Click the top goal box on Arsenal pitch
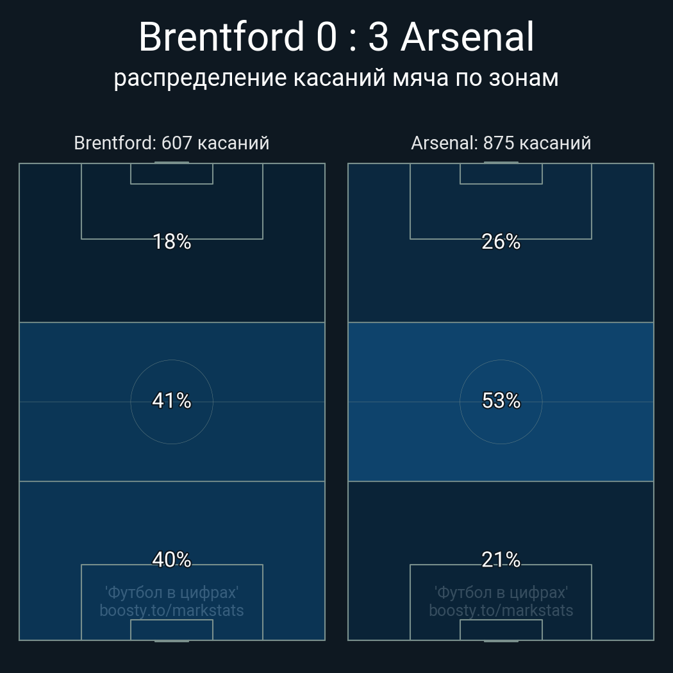This screenshot has height=673, width=673. pyautogui.click(x=501, y=174)
